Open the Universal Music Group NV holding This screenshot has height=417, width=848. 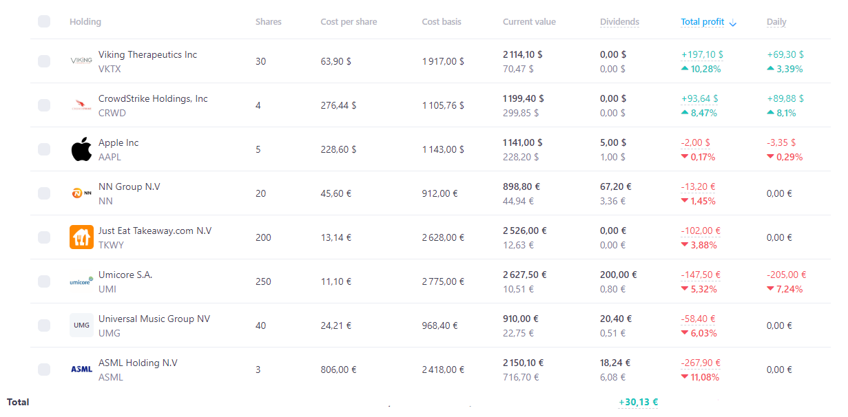click(x=154, y=319)
